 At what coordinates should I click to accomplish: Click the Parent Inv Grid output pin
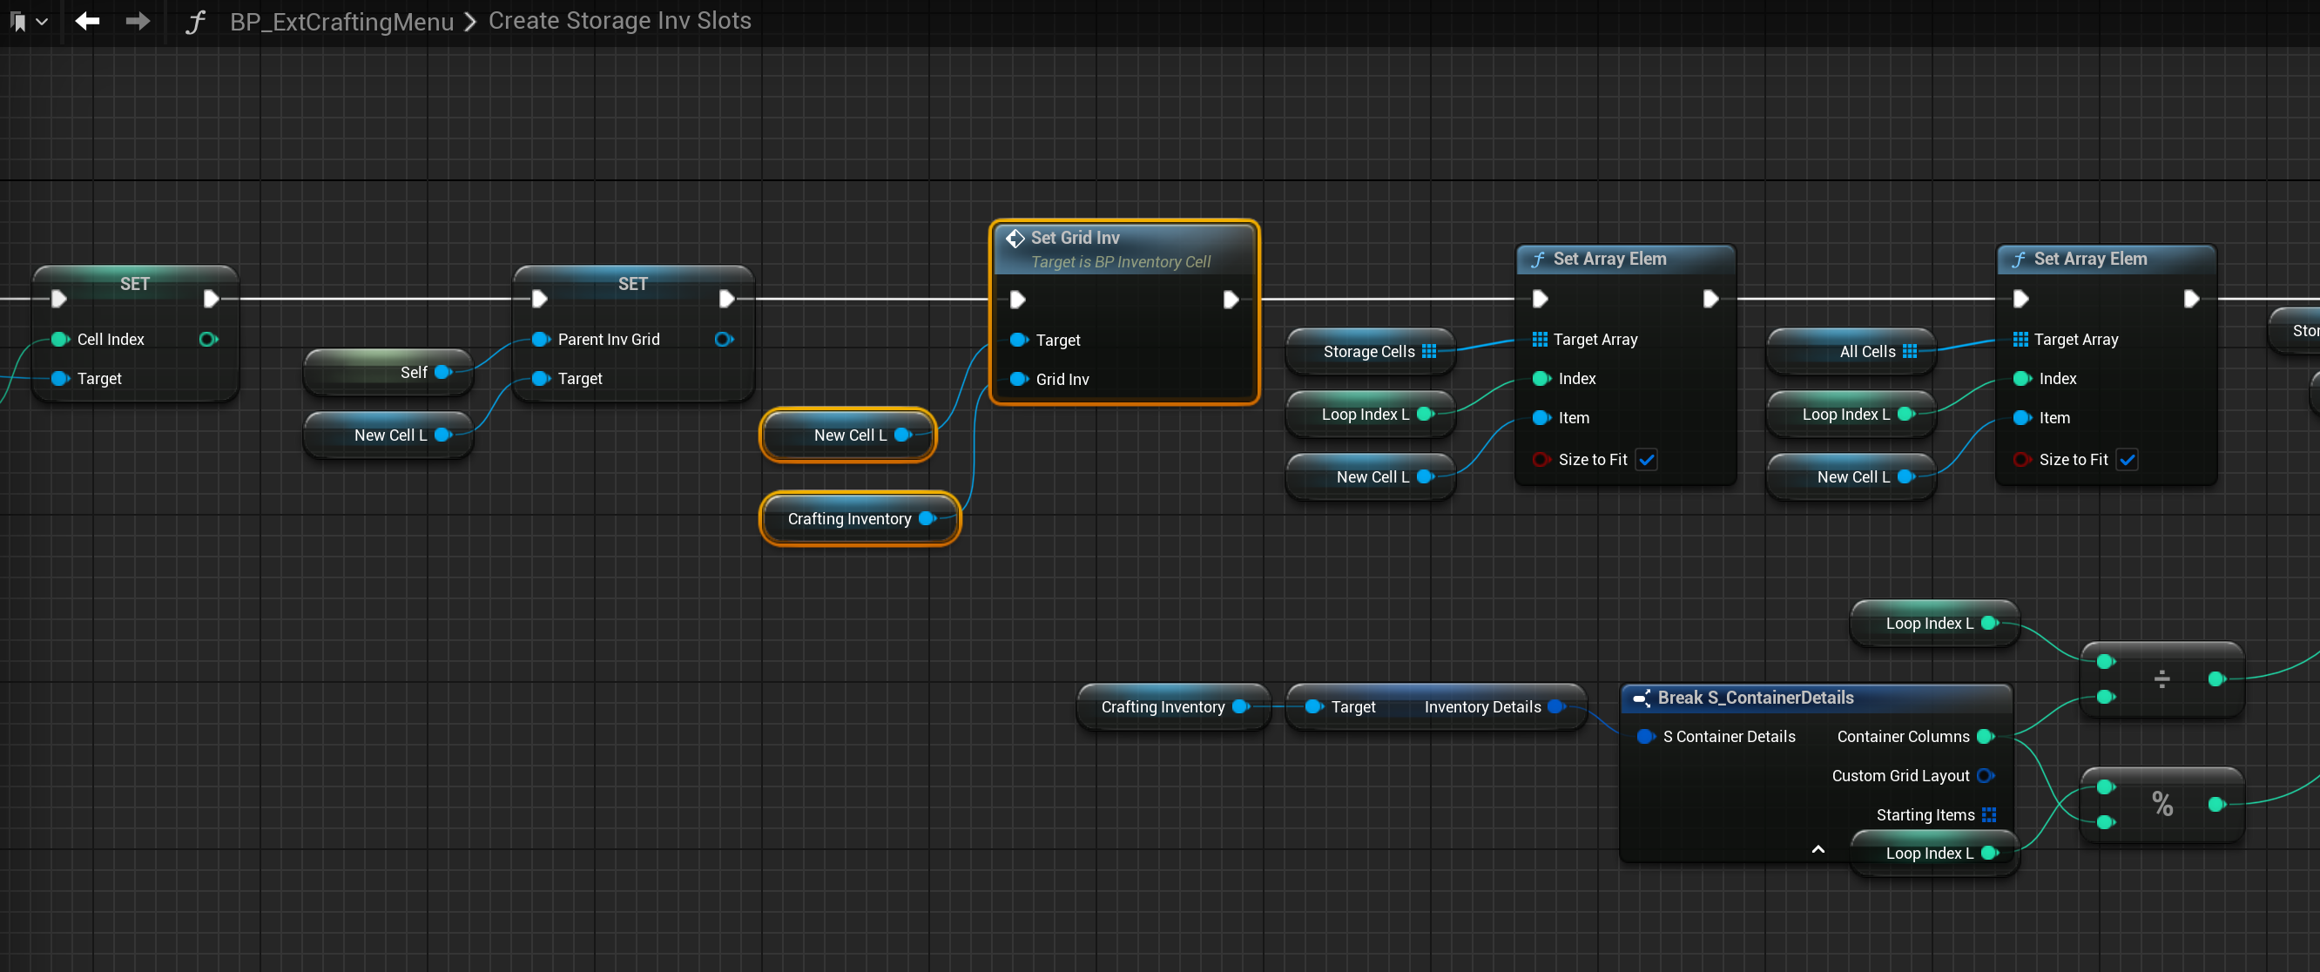[x=723, y=340]
